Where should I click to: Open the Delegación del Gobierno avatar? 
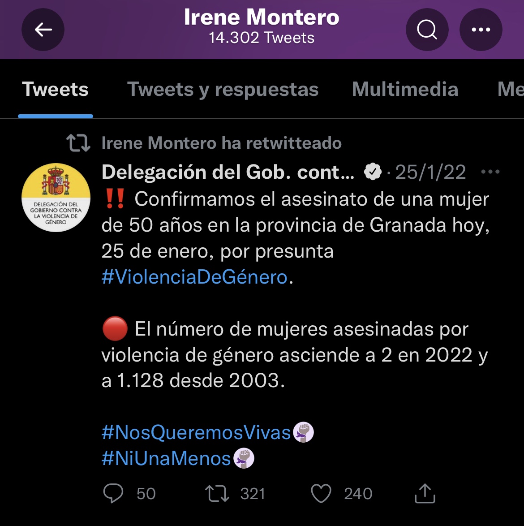pos(56,197)
